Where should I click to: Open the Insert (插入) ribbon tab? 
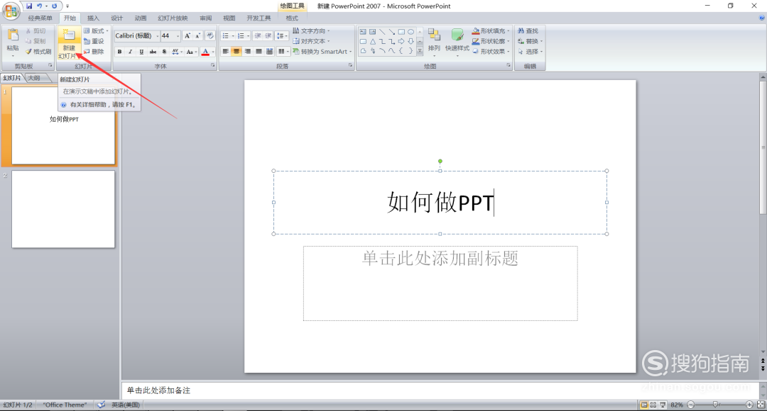tap(93, 18)
